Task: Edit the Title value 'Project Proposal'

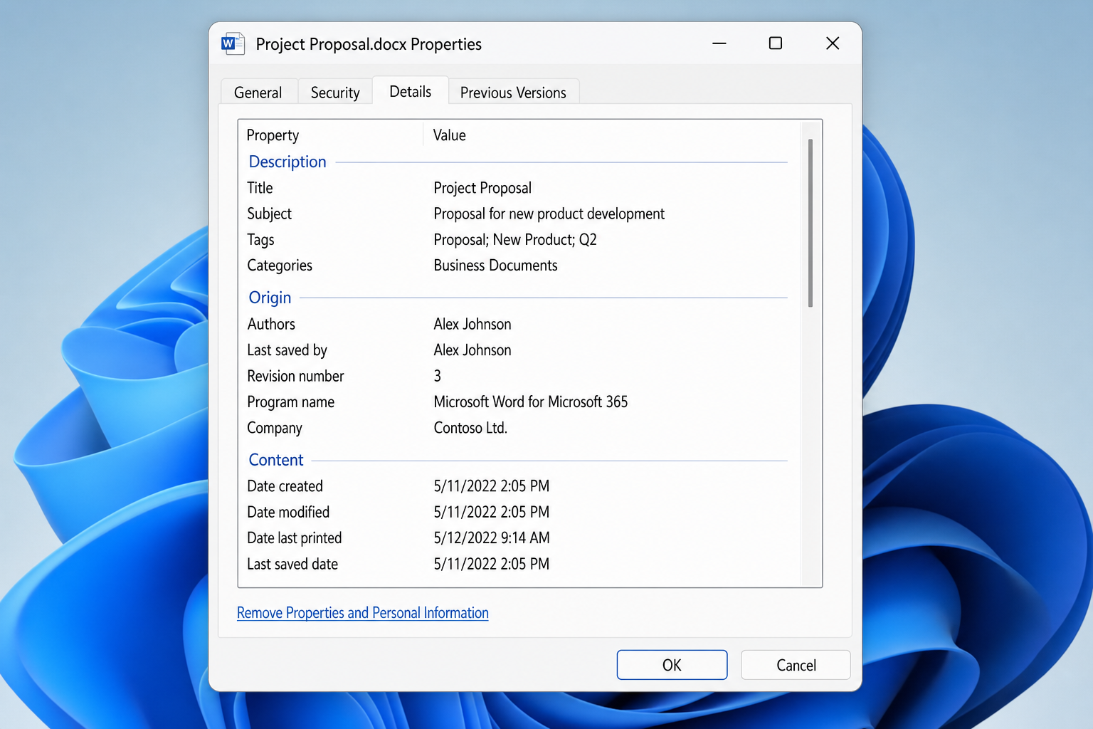Action: (x=482, y=188)
